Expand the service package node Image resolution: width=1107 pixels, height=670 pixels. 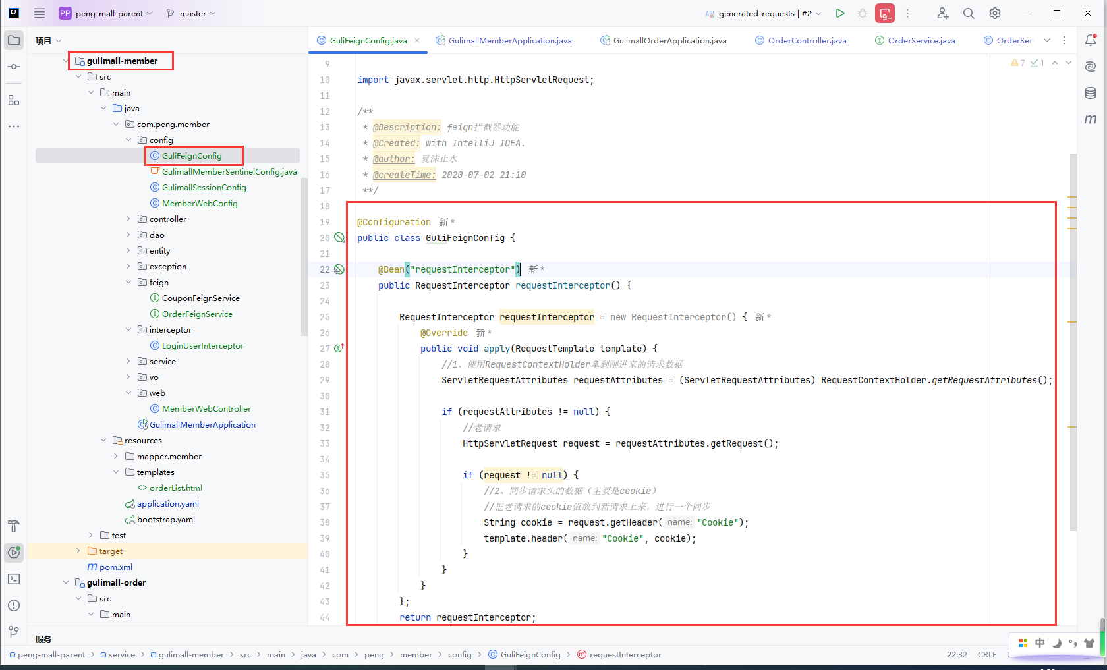(x=128, y=361)
